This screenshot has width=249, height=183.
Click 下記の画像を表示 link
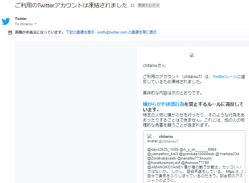pos(80,32)
